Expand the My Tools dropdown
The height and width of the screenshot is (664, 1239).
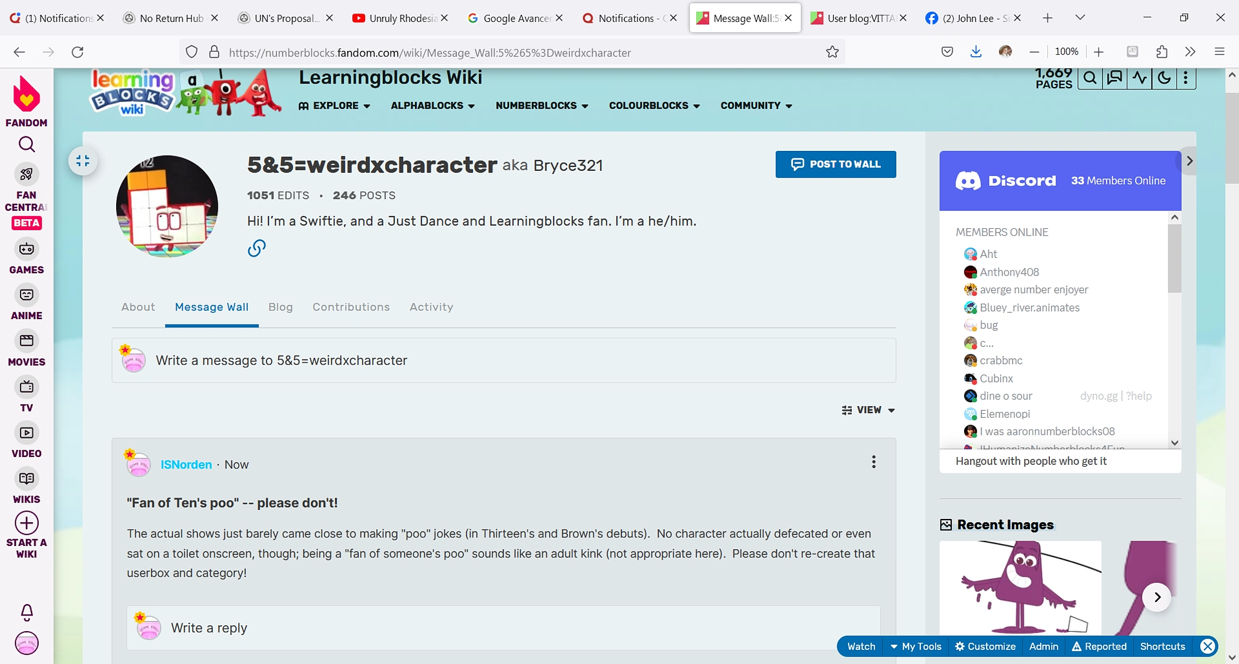coord(916,646)
